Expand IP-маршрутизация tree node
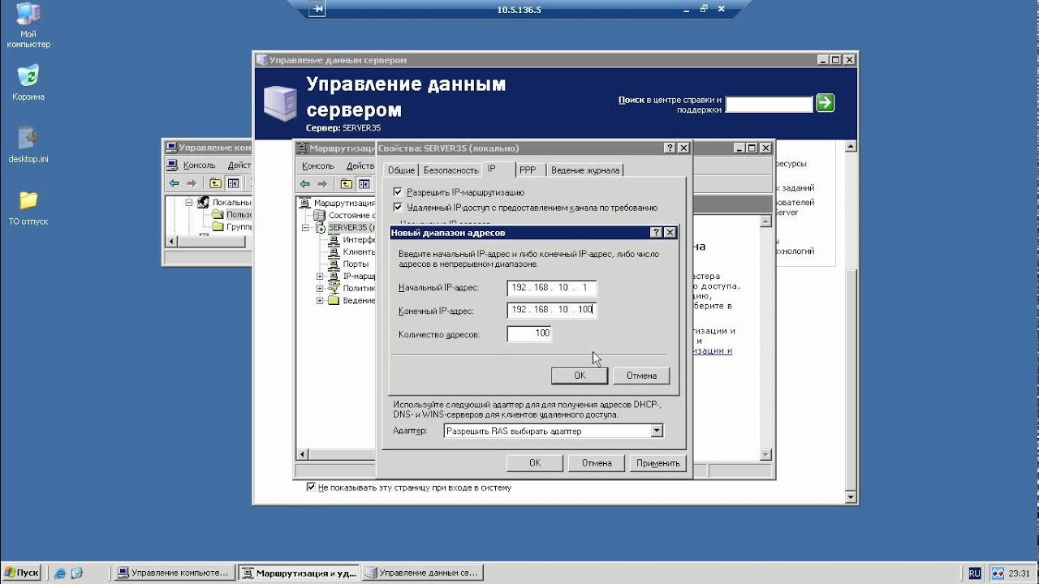The width and height of the screenshot is (1039, 584). click(320, 277)
